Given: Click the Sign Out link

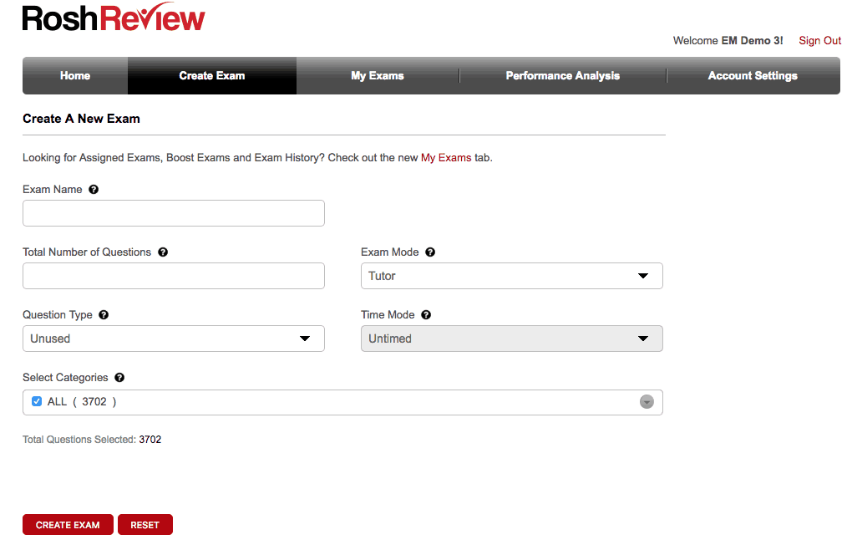Looking at the screenshot, I should pyautogui.click(x=819, y=40).
